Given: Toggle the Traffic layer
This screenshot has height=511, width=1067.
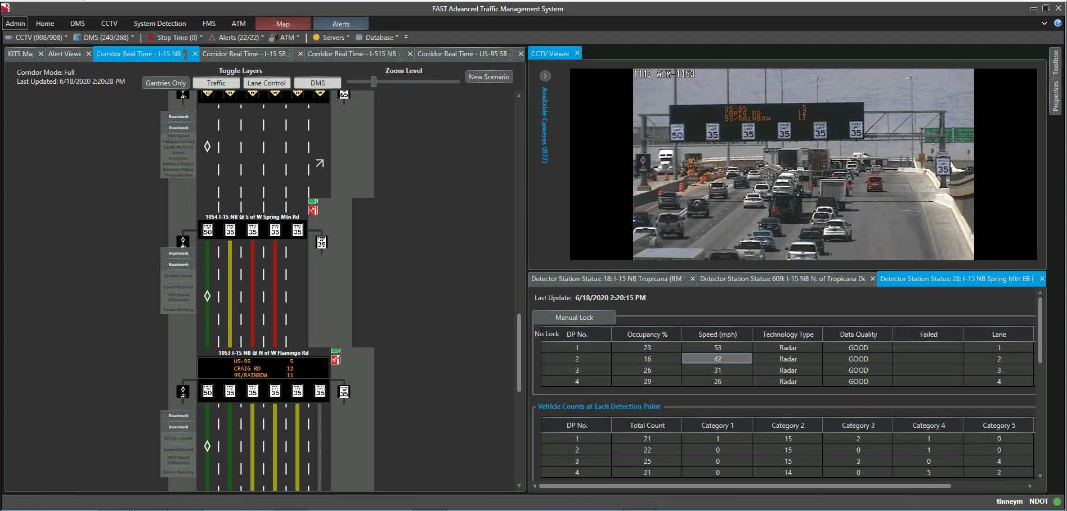Looking at the screenshot, I should click(x=216, y=83).
